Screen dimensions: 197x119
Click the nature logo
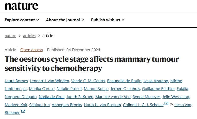21,6
